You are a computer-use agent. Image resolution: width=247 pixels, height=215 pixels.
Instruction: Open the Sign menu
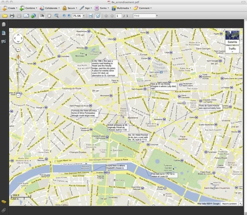[86, 8]
